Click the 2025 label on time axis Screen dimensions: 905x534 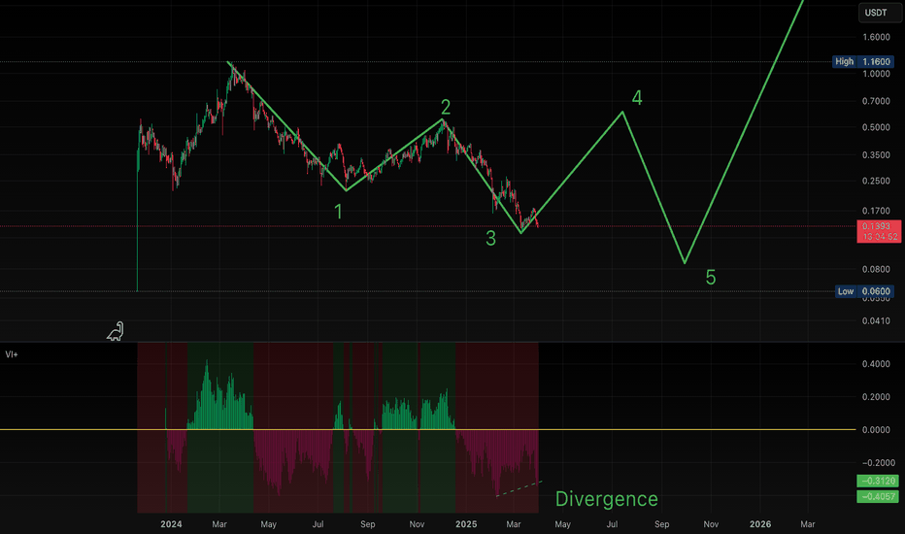pos(466,524)
